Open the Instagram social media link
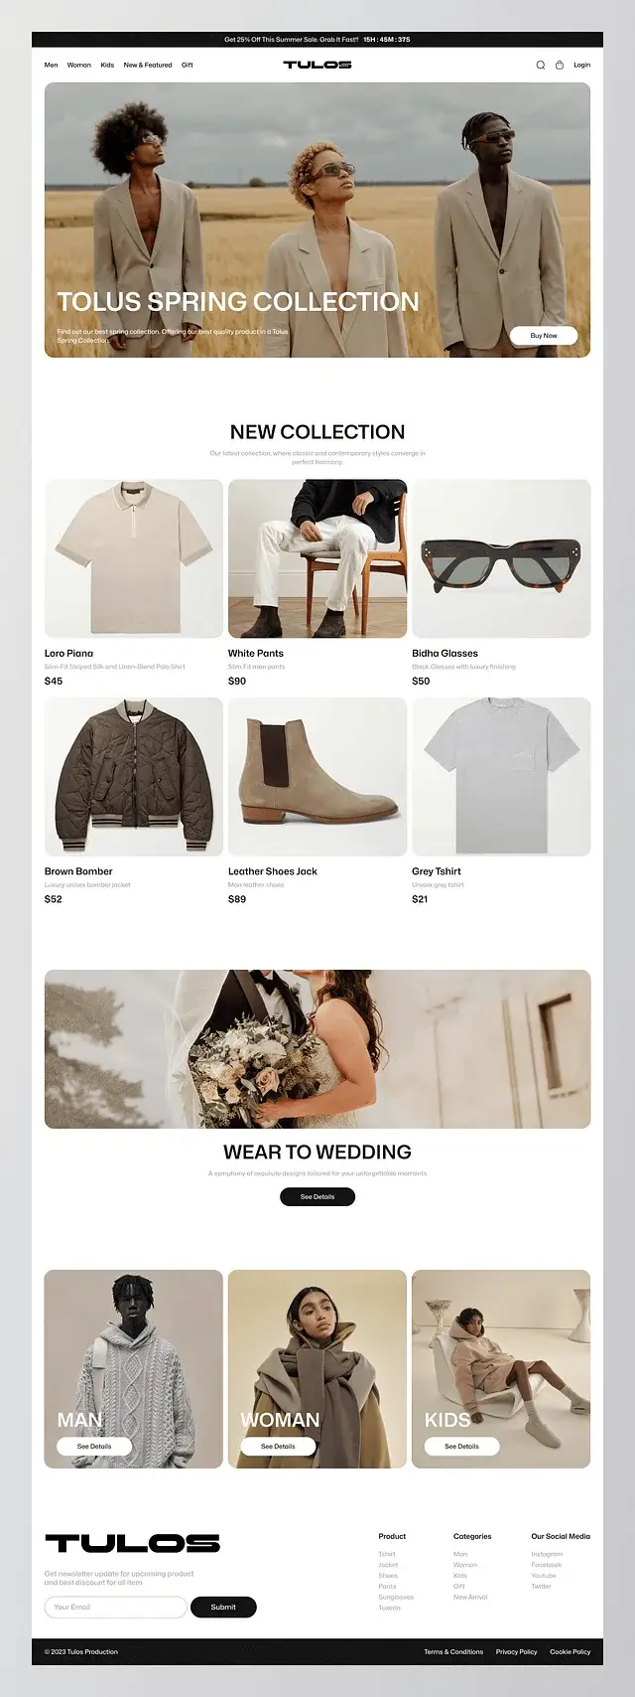 pyautogui.click(x=547, y=1554)
